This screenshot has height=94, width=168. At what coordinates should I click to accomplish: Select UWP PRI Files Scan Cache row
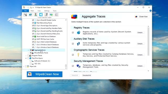pos(45,39)
